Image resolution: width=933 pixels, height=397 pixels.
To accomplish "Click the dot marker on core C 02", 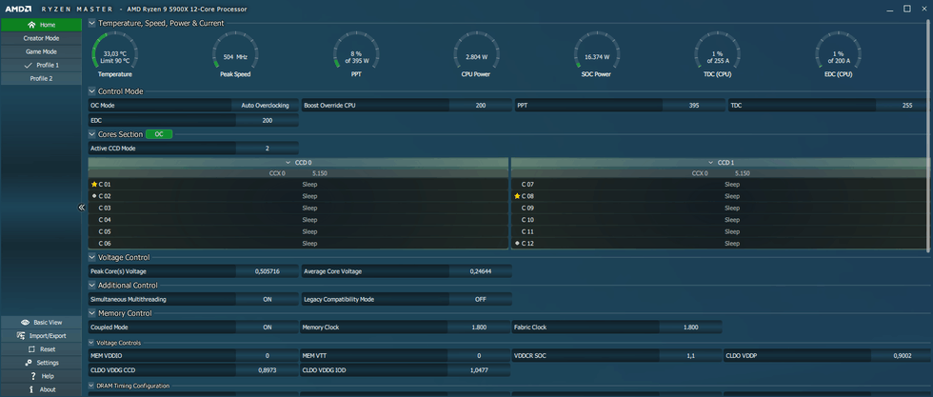I will click(94, 196).
